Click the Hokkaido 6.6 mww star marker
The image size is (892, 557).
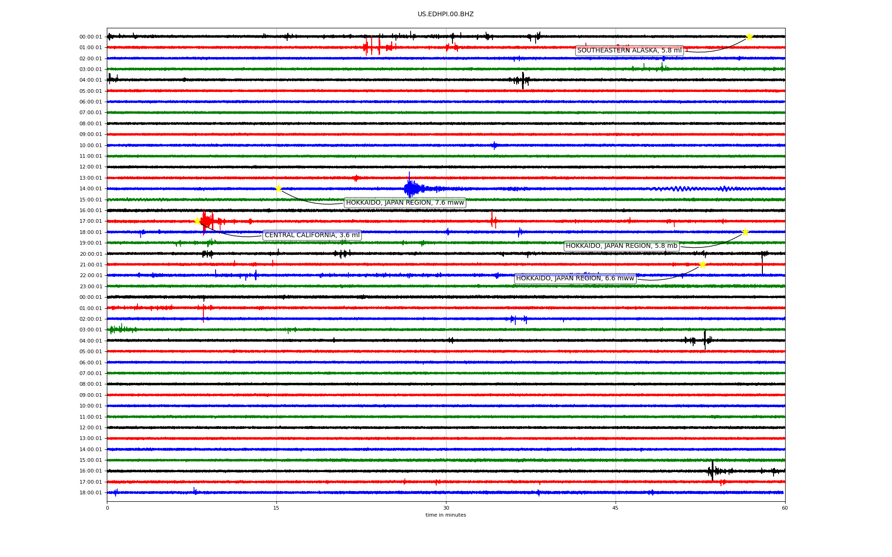click(x=702, y=265)
